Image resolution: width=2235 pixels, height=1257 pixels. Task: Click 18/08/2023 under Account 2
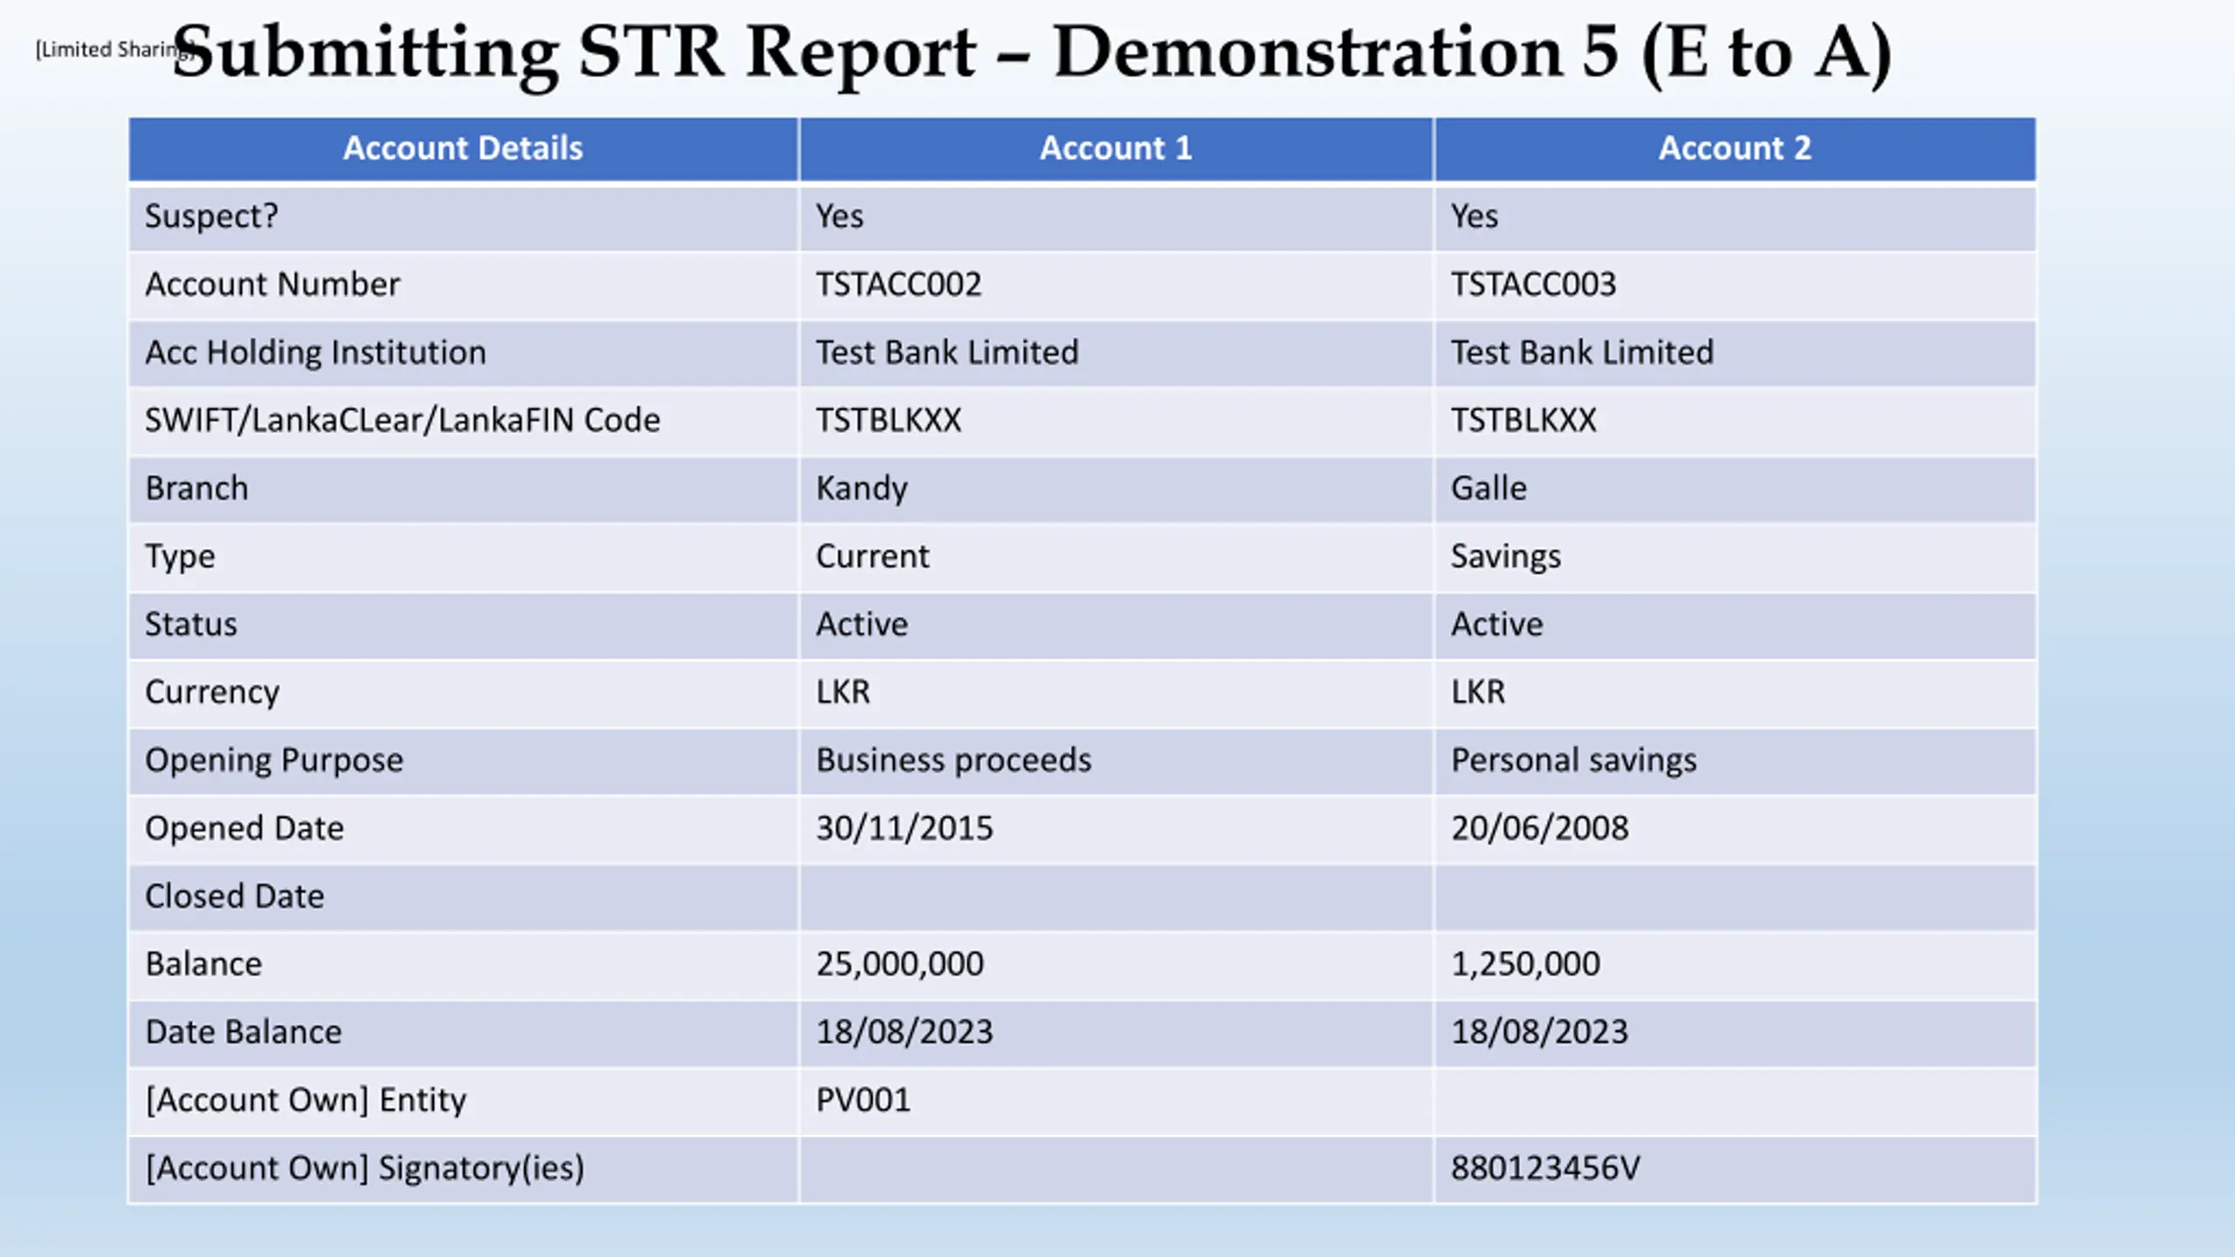[1539, 1034]
